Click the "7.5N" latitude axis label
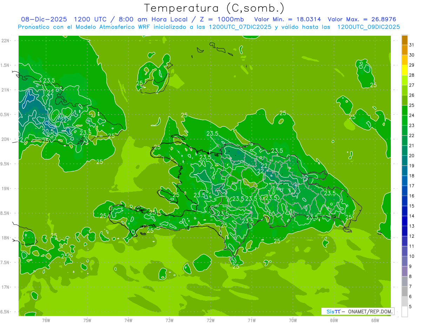This screenshot has width=421, height=325. coord(5,263)
